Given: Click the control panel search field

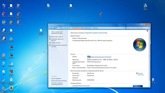Looking at the screenshot, I should (x=138, y=28).
